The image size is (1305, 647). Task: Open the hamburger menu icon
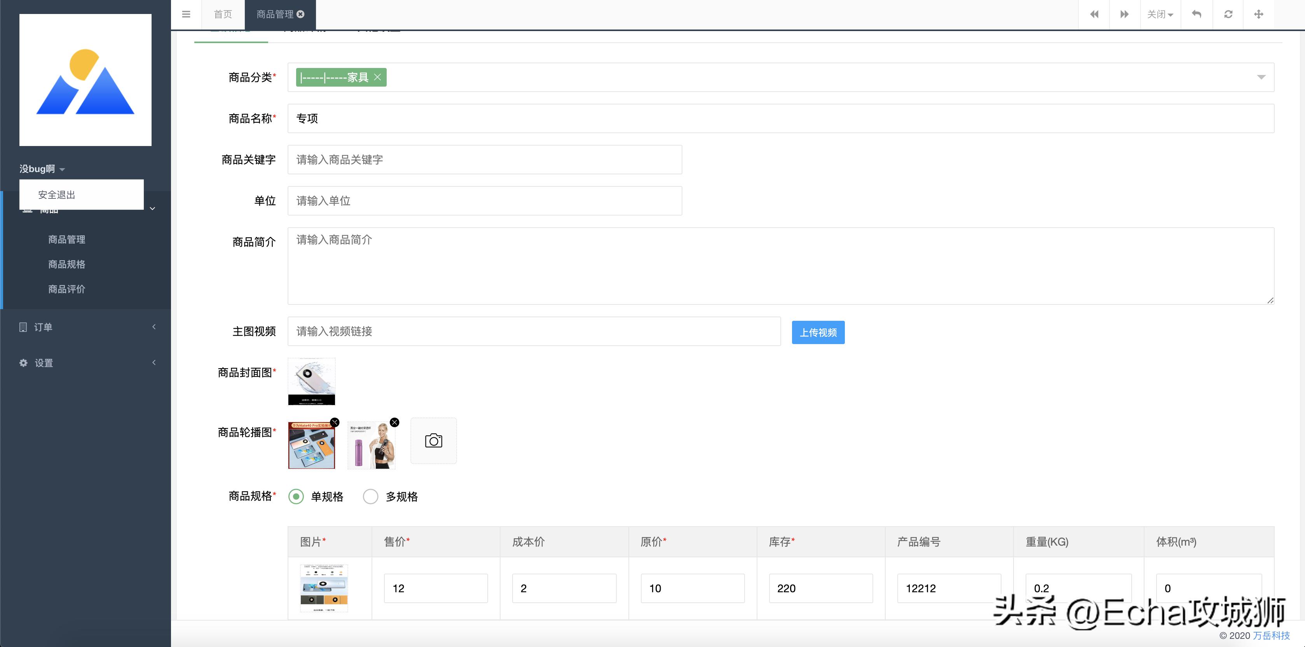[x=186, y=14]
